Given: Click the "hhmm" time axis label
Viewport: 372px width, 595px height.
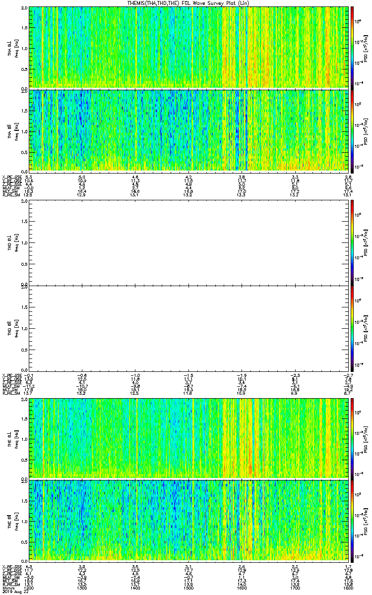Looking at the screenshot, I should pyautogui.click(x=8, y=588).
